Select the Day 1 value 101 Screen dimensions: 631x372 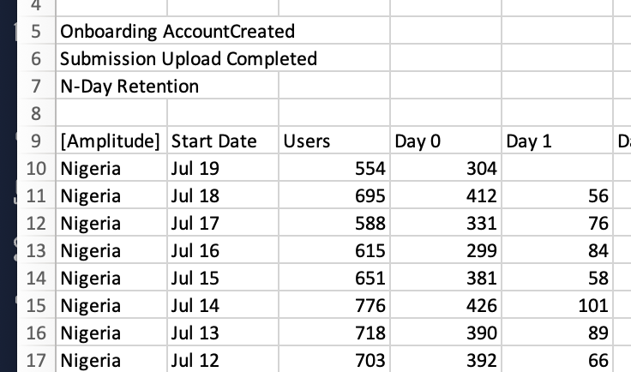click(557, 305)
